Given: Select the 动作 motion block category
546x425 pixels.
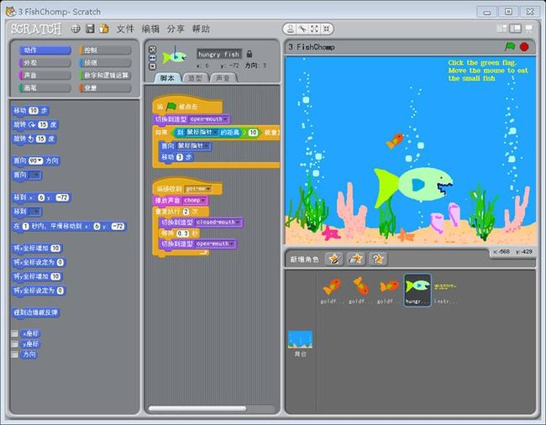Looking at the screenshot, I should click(x=45, y=50).
